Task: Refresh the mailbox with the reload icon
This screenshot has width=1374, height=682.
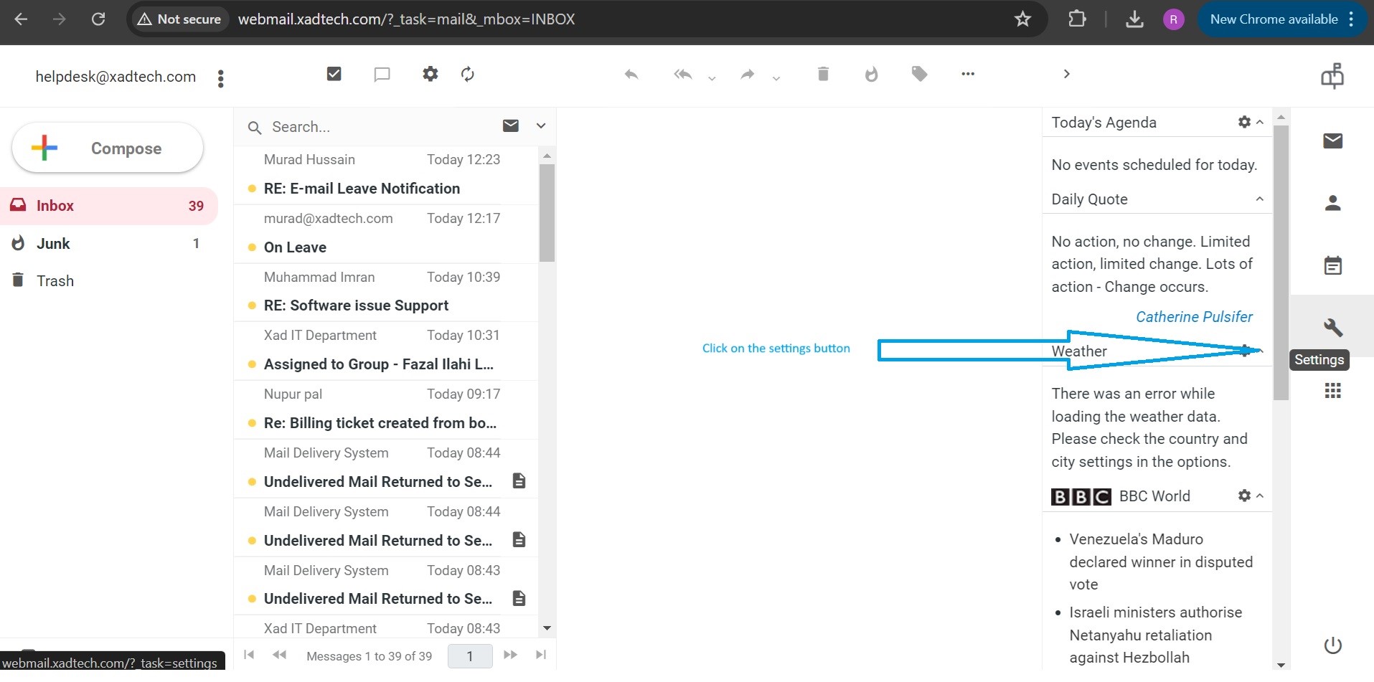Action: click(468, 74)
